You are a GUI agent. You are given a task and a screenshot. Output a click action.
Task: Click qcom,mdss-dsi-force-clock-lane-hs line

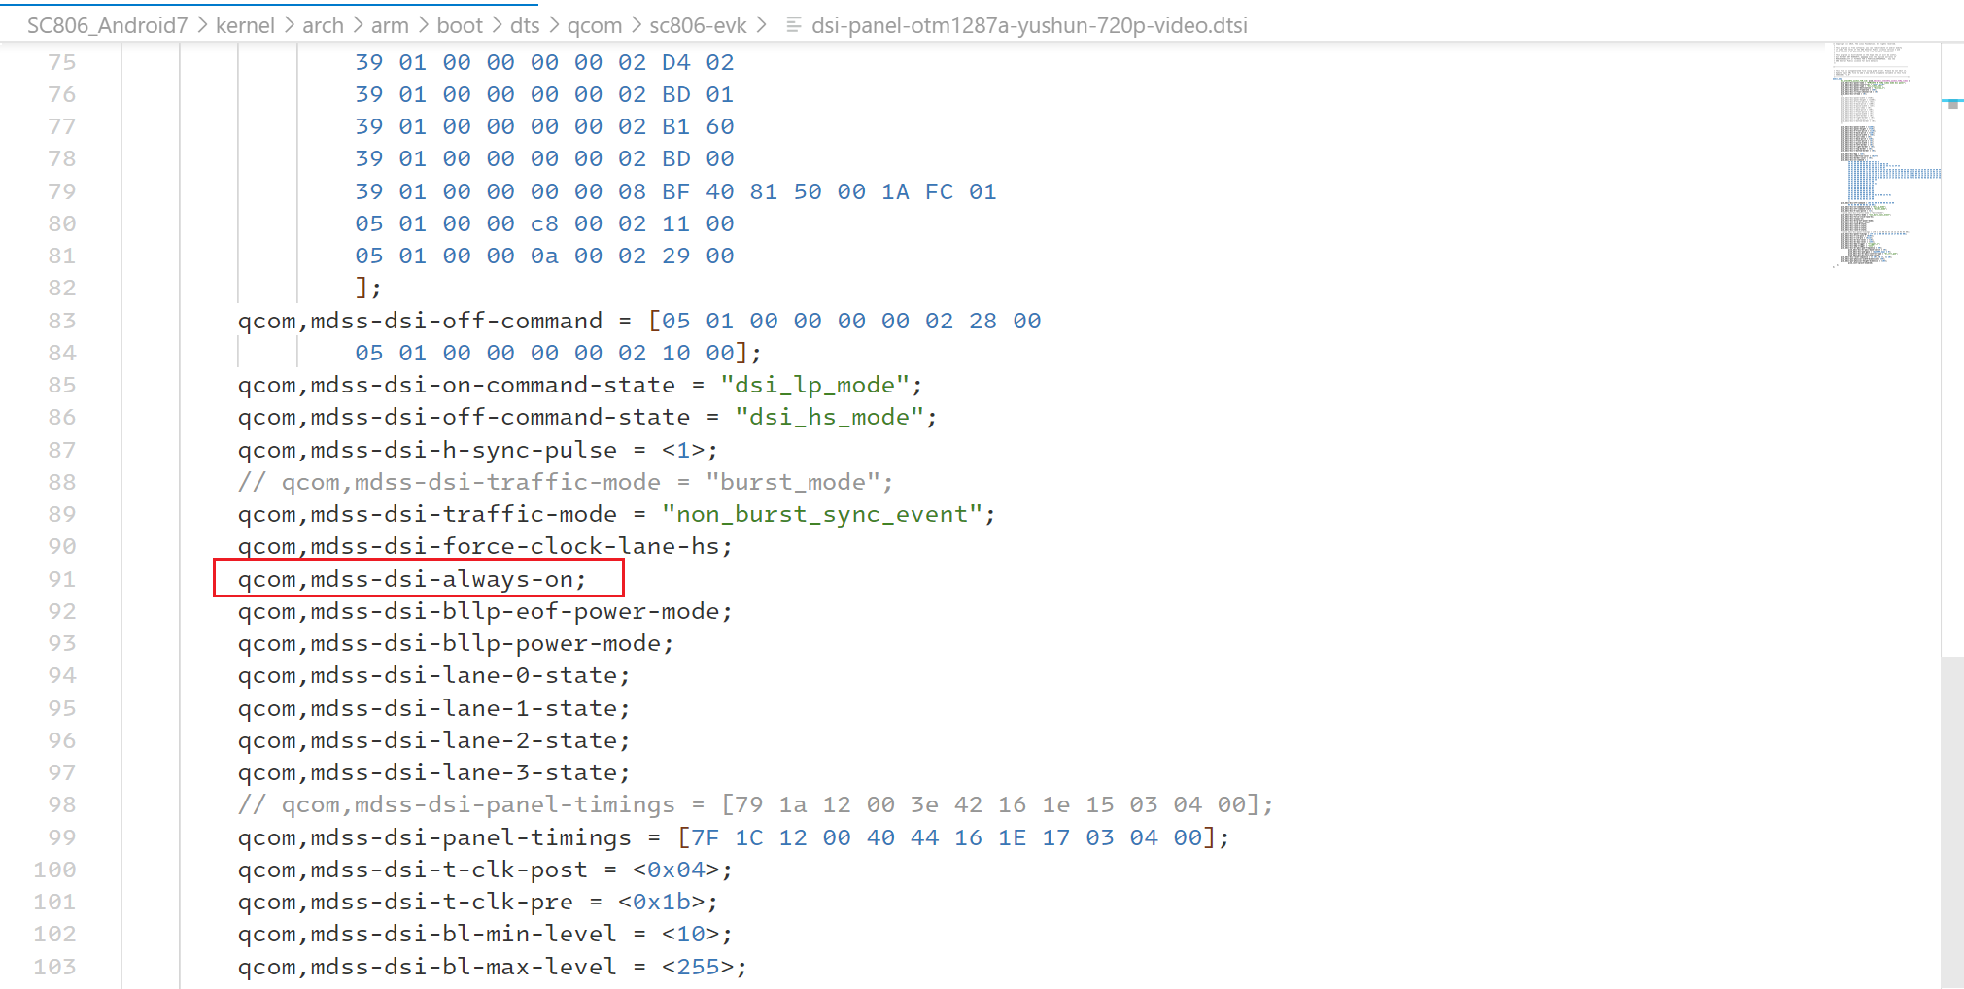click(x=485, y=546)
